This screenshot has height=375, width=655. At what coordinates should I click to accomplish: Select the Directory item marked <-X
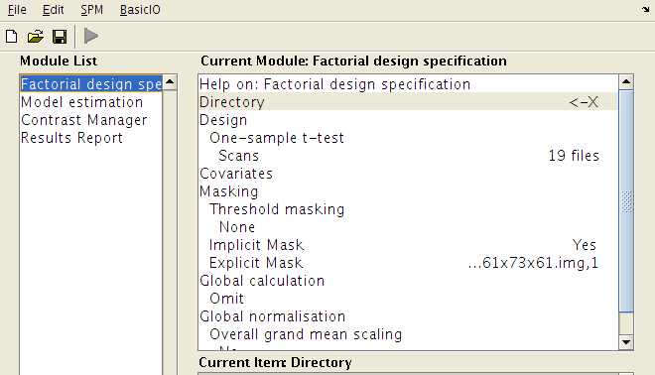[x=408, y=102]
